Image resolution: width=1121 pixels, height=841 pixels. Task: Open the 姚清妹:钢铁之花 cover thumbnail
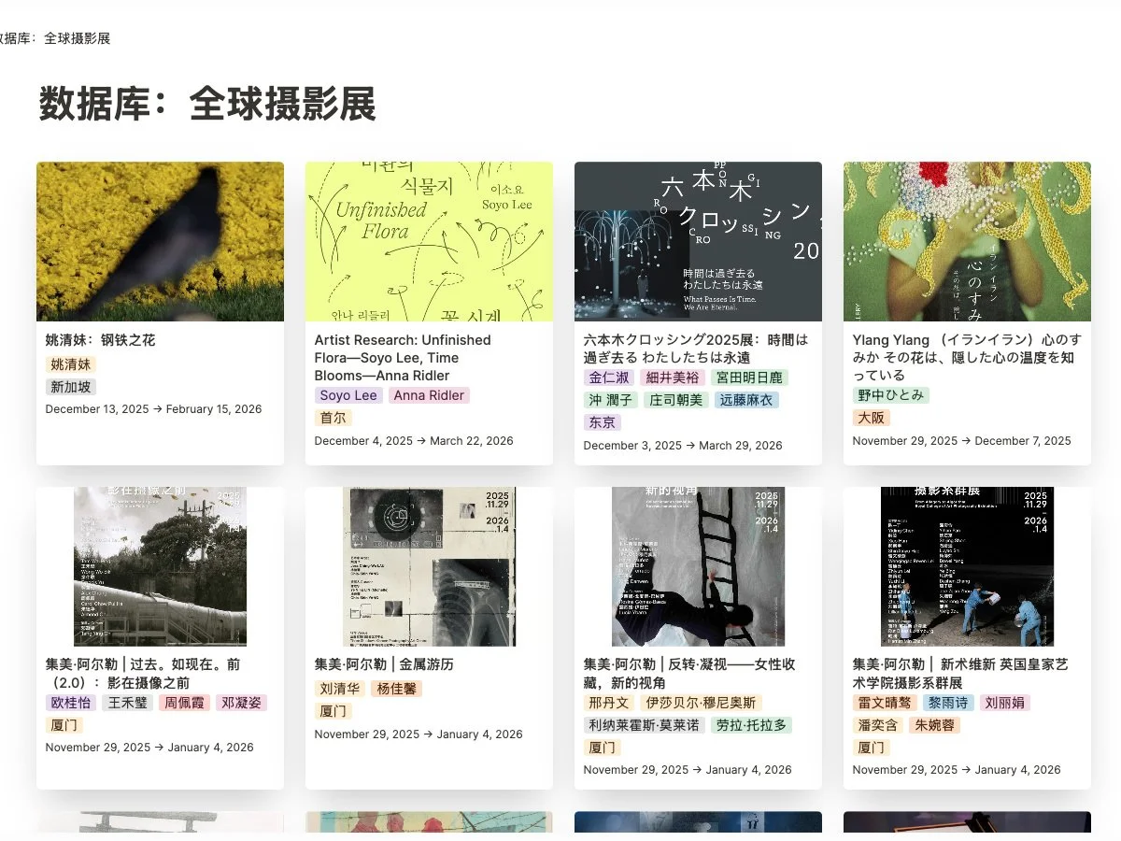160,241
